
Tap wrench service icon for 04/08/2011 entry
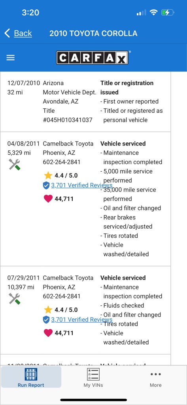point(15,164)
